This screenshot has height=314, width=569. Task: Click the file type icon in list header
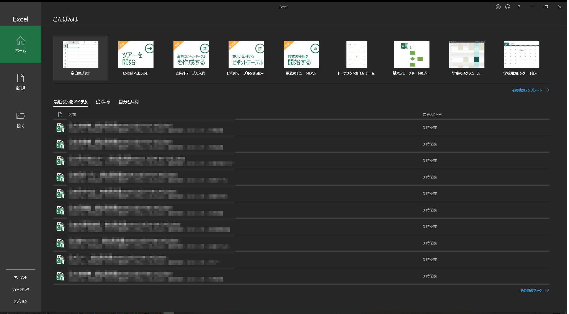coord(60,115)
